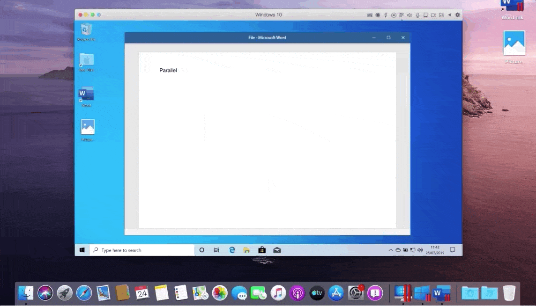Open Notes from the Dock
This screenshot has width=536, height=306.
(x=161, y=293)
